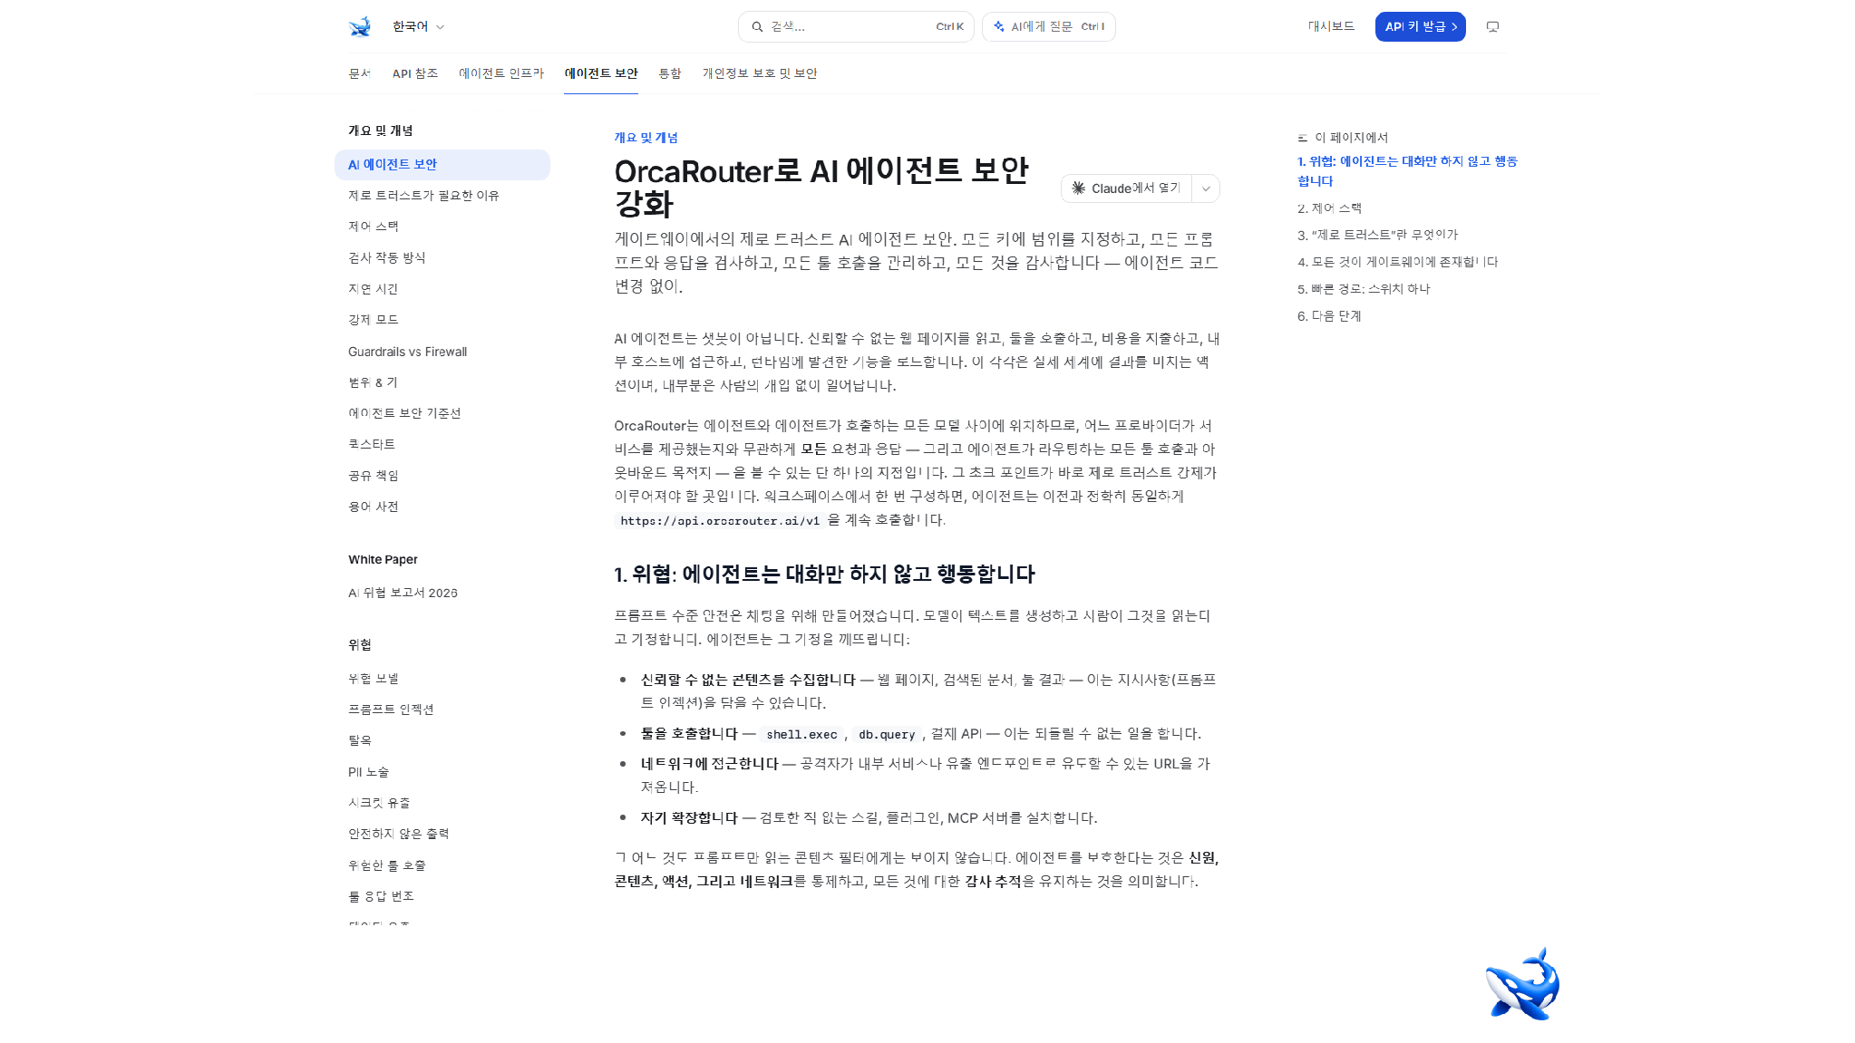Jump to 5. 빠른 경로: 스위치 하나 section
Image resolution: width=1855 pixels, height=1043 pixels.
tap(1364, 289)
